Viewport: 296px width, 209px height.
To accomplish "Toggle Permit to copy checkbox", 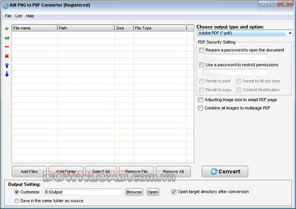I will (202, 90).
